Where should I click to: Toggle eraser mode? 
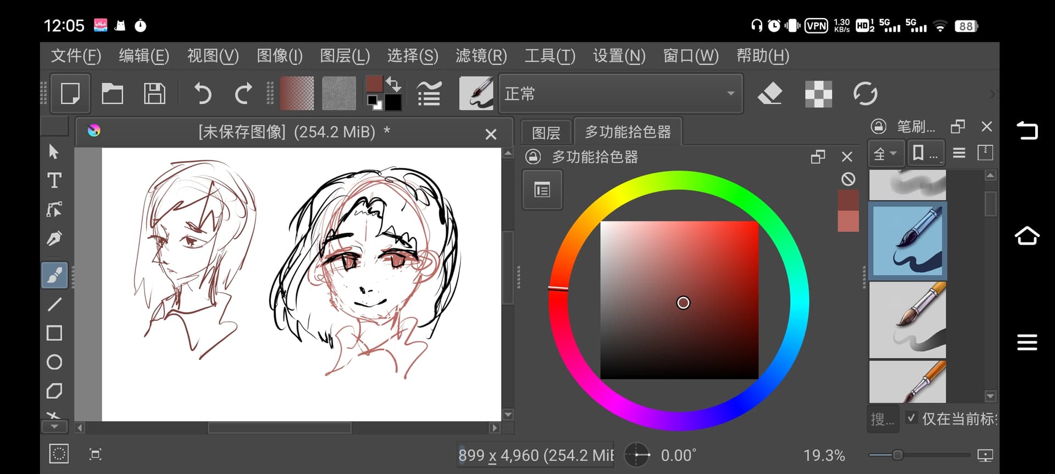pyautogui.click(x=770, y=93)
